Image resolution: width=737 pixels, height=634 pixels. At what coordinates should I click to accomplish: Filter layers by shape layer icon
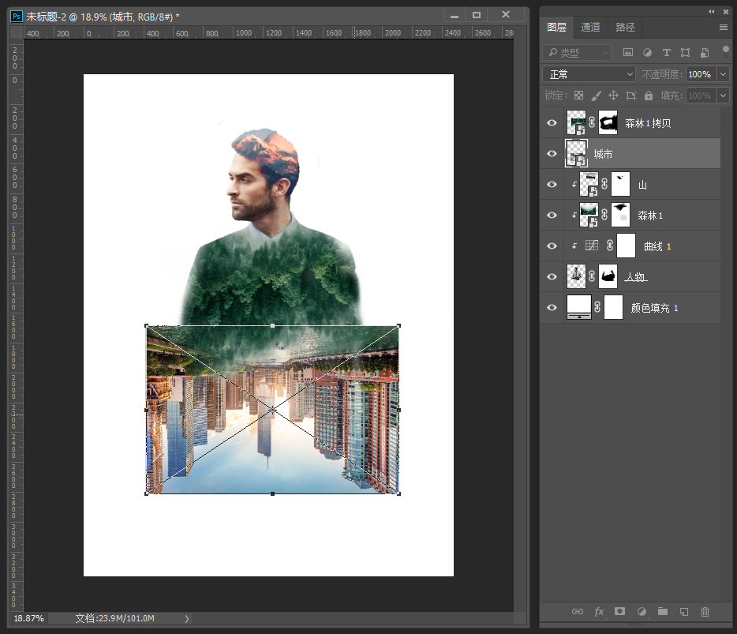[685, 53]
